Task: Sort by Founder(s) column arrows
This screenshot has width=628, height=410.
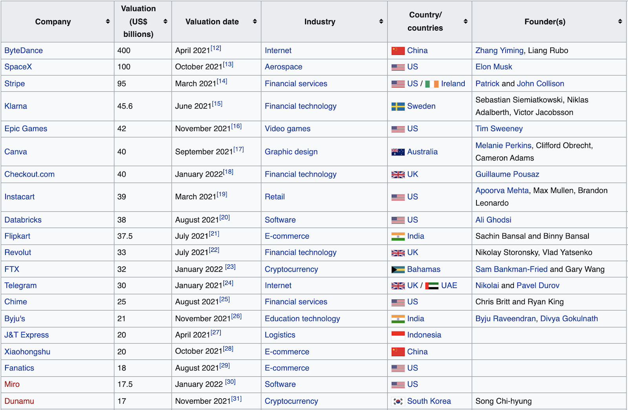Action: pyautogui.click(x=620, y=22)
